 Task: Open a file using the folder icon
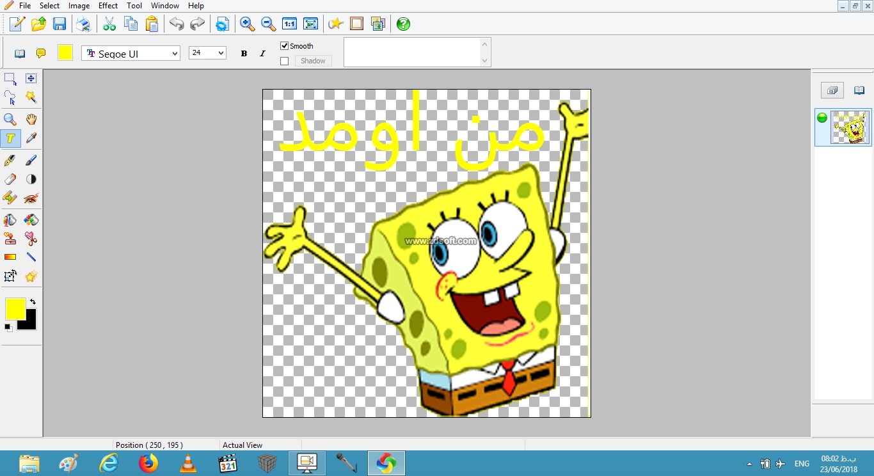(x=38, y=24)
